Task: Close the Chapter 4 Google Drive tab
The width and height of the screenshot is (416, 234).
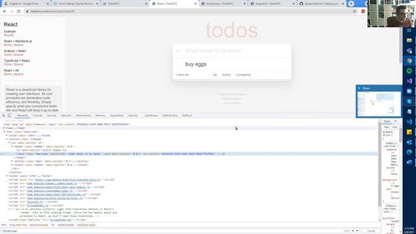Action: [47, 4]
